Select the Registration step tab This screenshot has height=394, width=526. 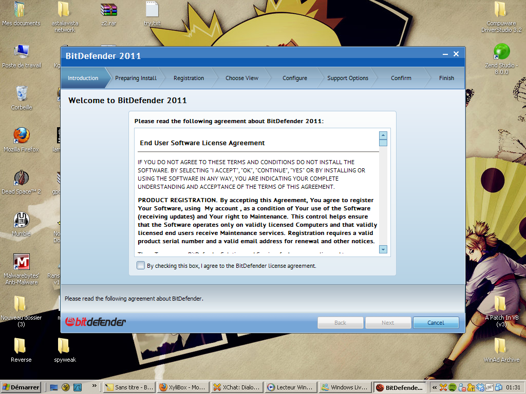pyautogui.click(x=189, y=78)
